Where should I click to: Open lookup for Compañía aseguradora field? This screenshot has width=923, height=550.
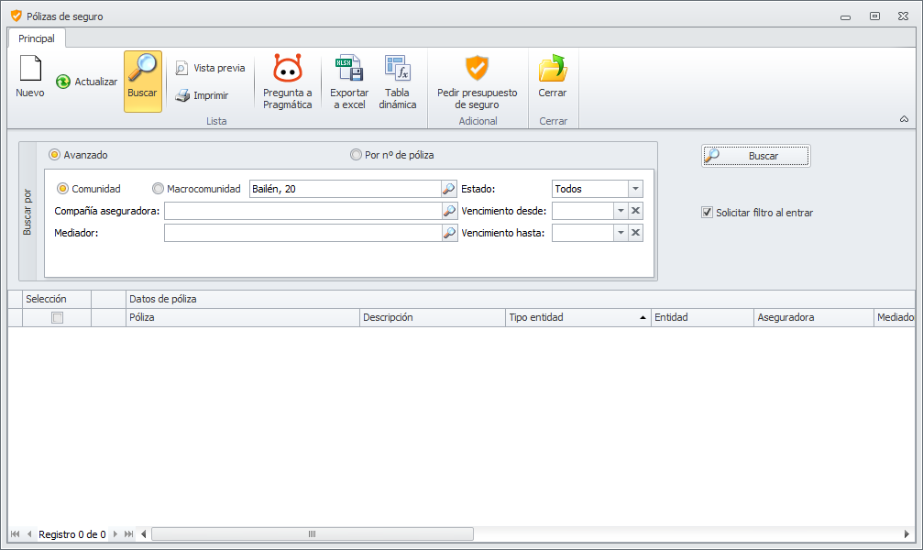(449, 211)
